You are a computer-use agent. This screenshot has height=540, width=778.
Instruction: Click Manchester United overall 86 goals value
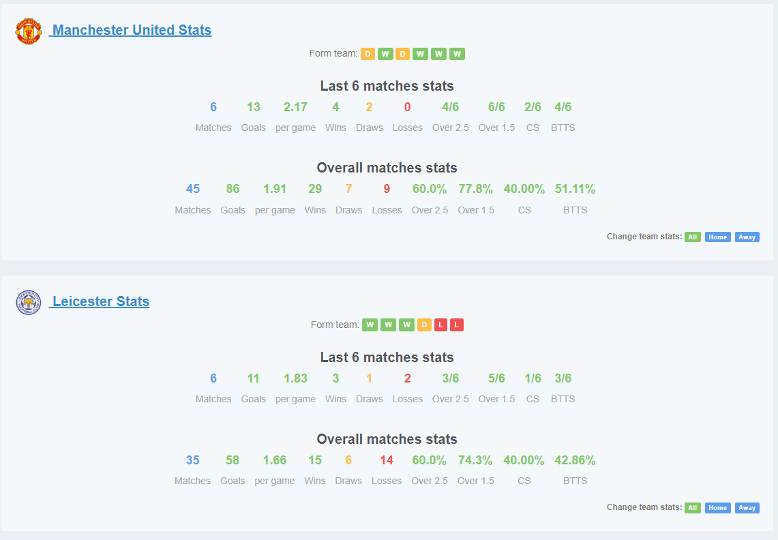[233, 189]
